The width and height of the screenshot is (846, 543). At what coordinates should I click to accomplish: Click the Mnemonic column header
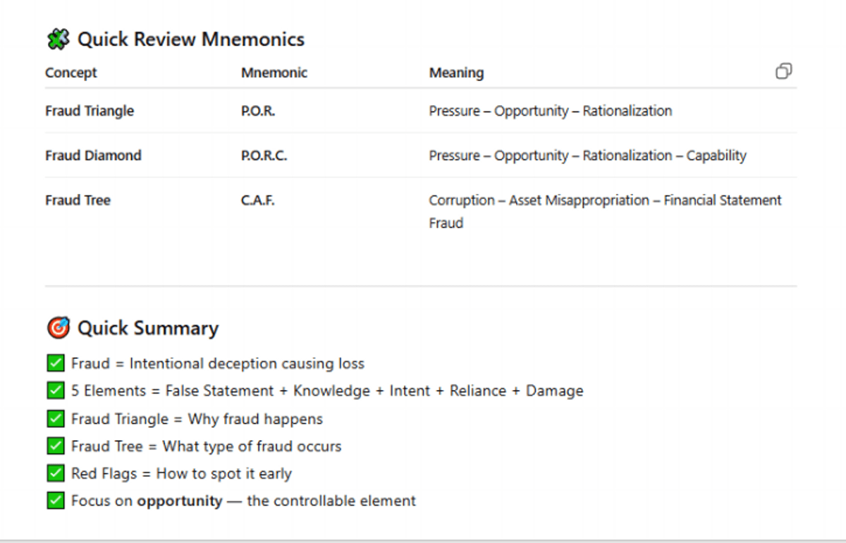tap(274, 73)
